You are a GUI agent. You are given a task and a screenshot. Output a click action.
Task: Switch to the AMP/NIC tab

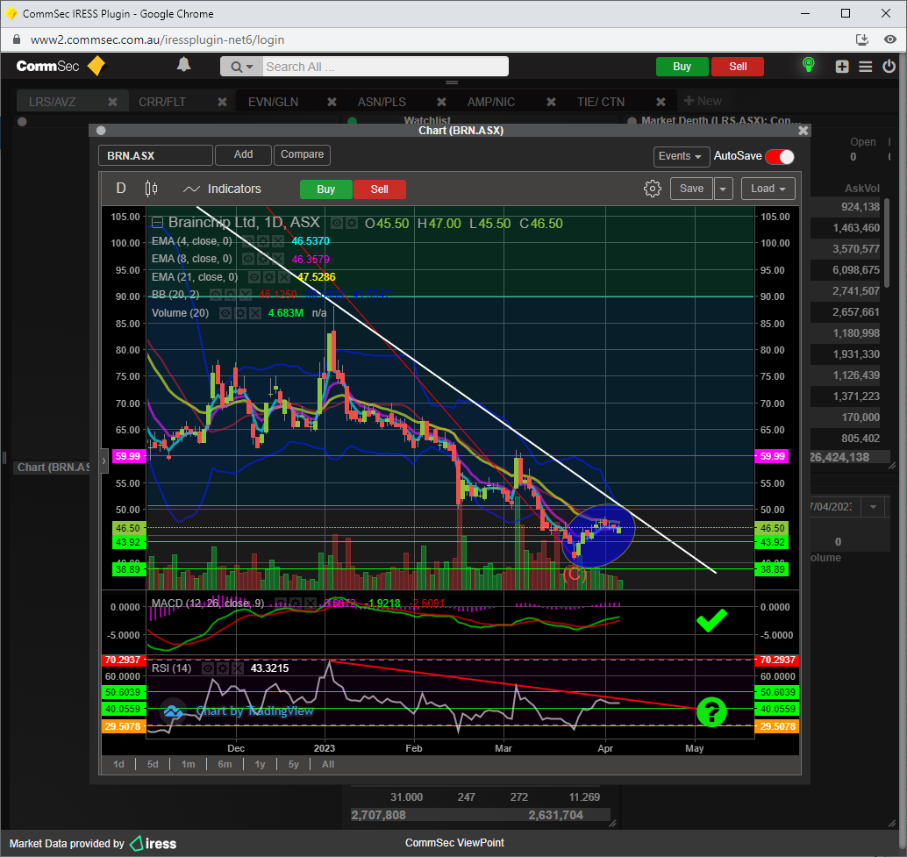(x=491, y=102)
